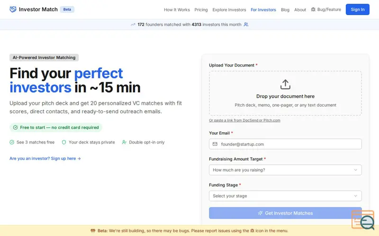Viewport: 379px width, 236px height.
Task: Click the shield icon by 'Your deck stays private'
Action: [x=64, y=143]
